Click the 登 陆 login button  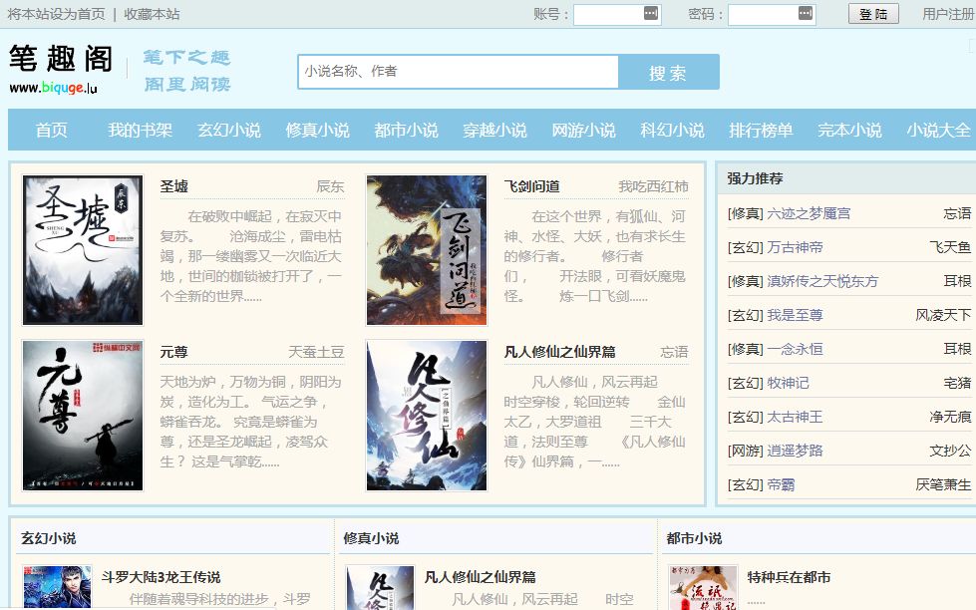tap(873, 14)
